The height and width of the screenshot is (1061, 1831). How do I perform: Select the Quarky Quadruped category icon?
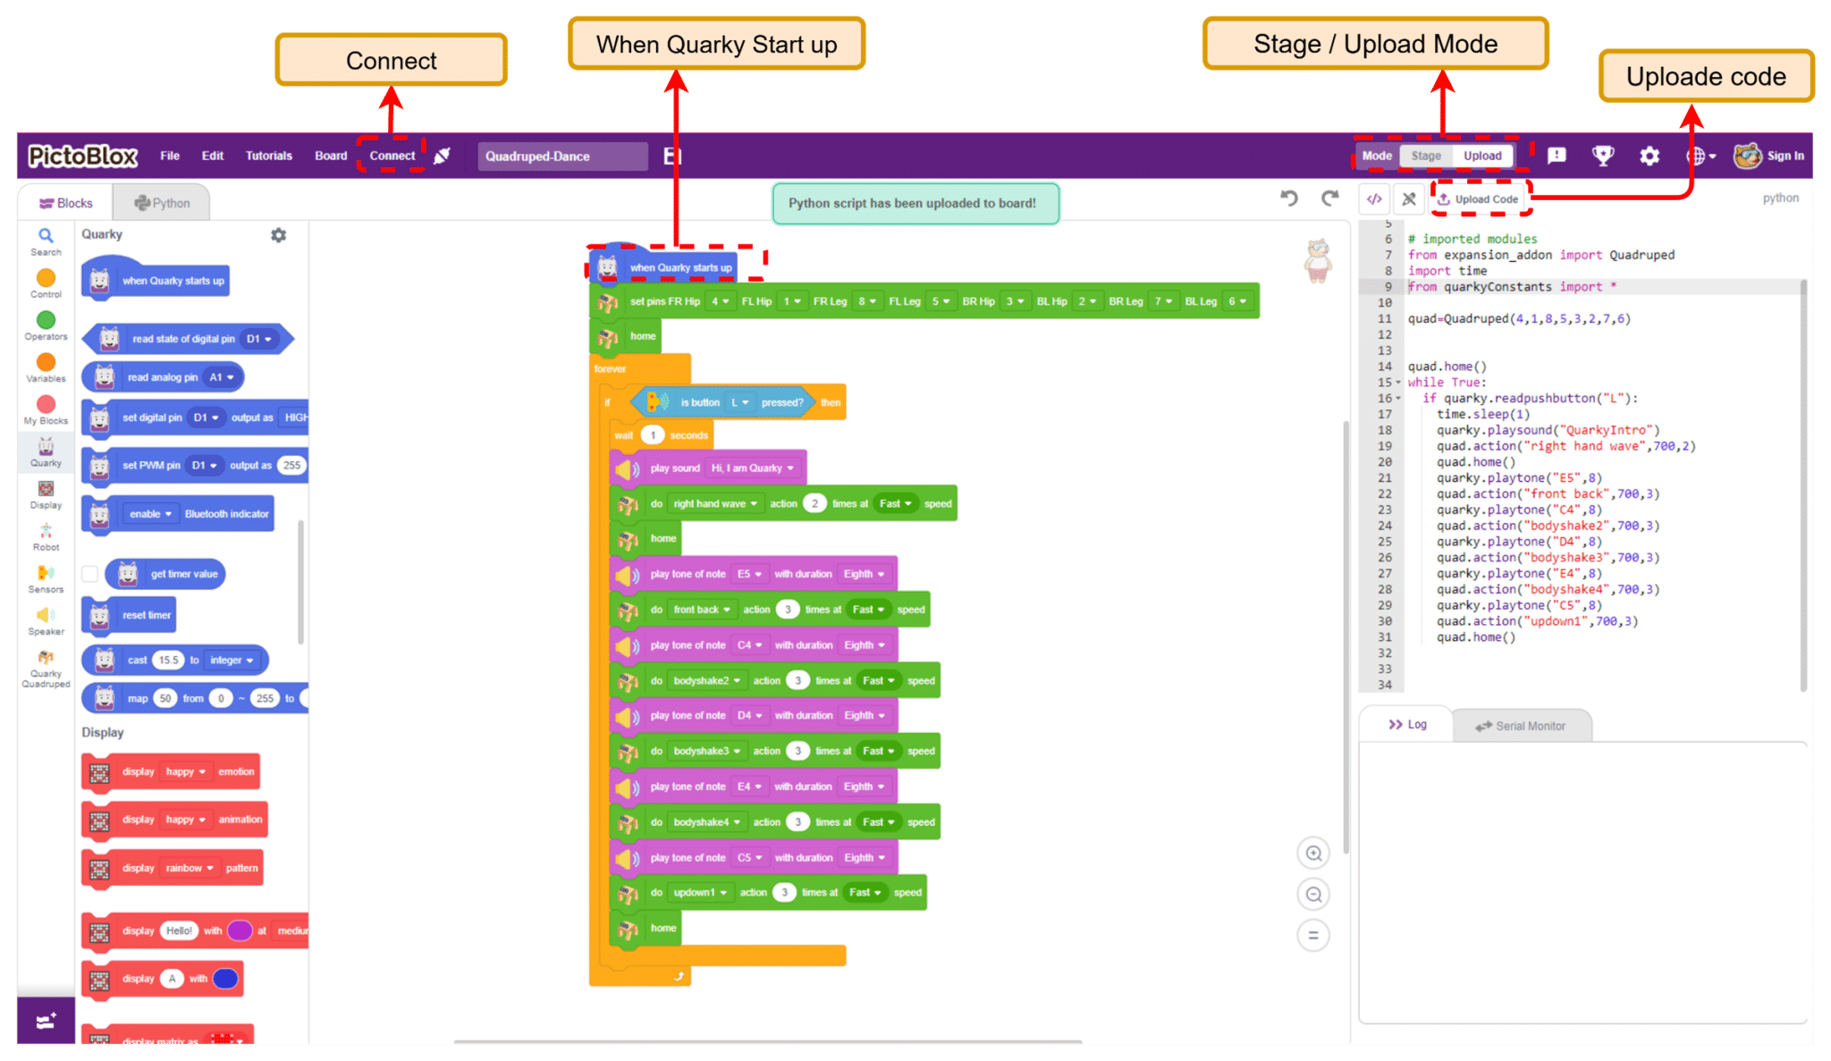click(46, 669)
